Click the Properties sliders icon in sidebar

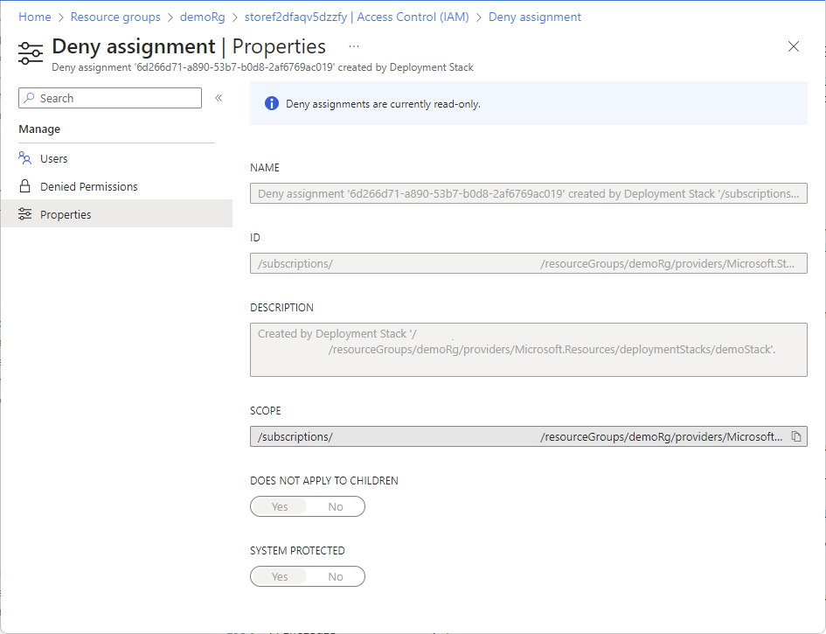[x=24, y=214]
